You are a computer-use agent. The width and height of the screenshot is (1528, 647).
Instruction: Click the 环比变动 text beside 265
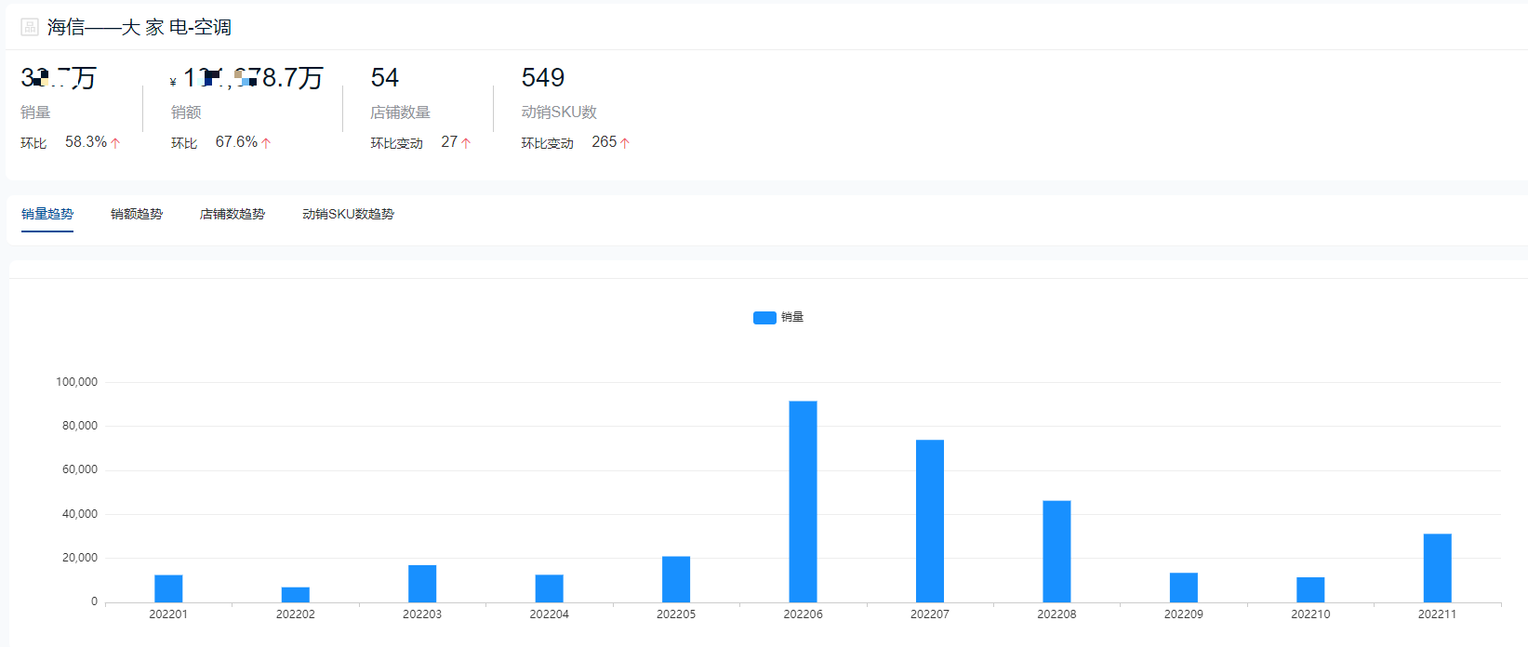click(x=547, y=143)
